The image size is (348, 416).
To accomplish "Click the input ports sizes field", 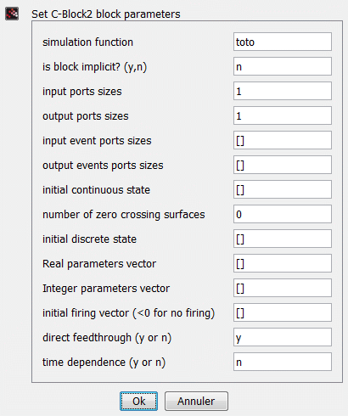I will pos(283,91).
